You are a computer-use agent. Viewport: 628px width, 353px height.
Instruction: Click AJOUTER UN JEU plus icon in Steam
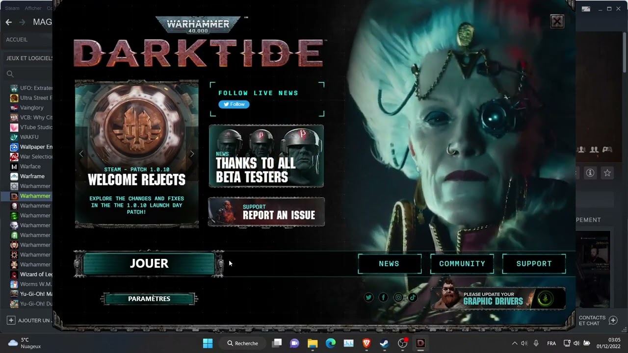pos(11,320)
